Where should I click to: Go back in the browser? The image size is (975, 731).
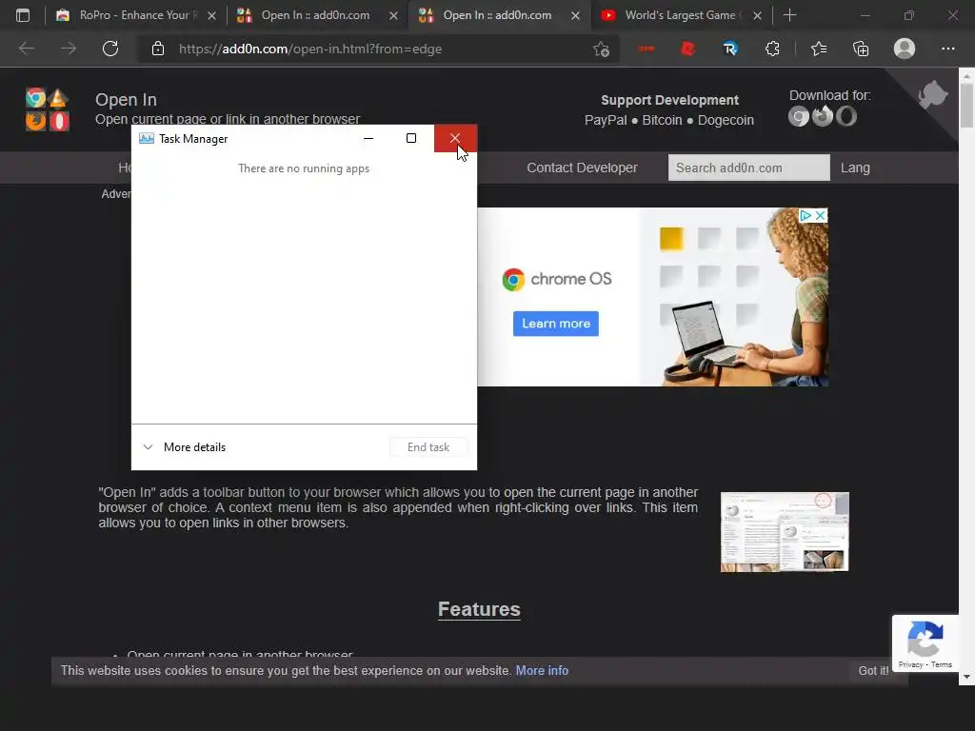[x=26, y=49]
